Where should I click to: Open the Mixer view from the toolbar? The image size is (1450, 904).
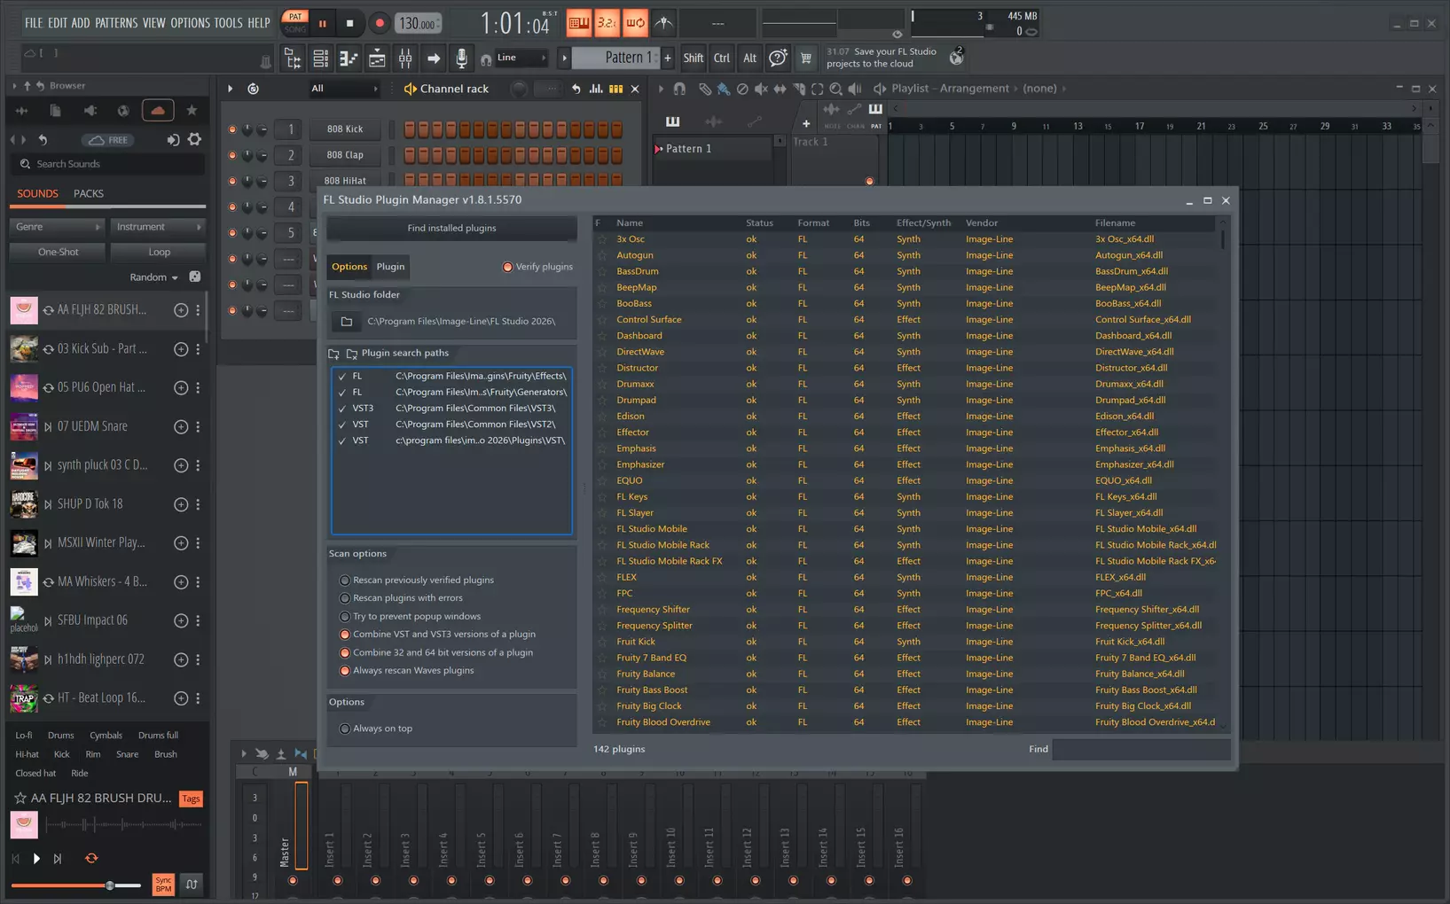405,58
